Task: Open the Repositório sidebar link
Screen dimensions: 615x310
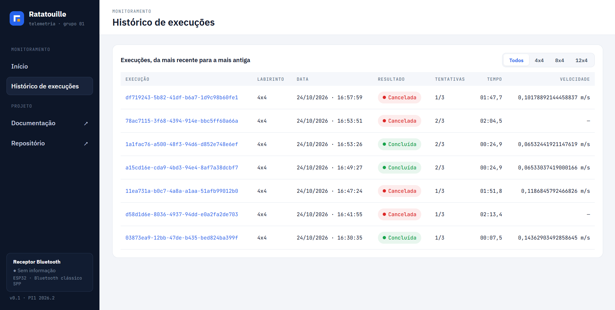Action: pos(50,143)
